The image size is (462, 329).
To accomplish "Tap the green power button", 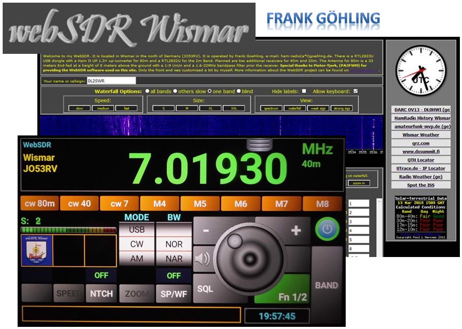I will (327, 229).
